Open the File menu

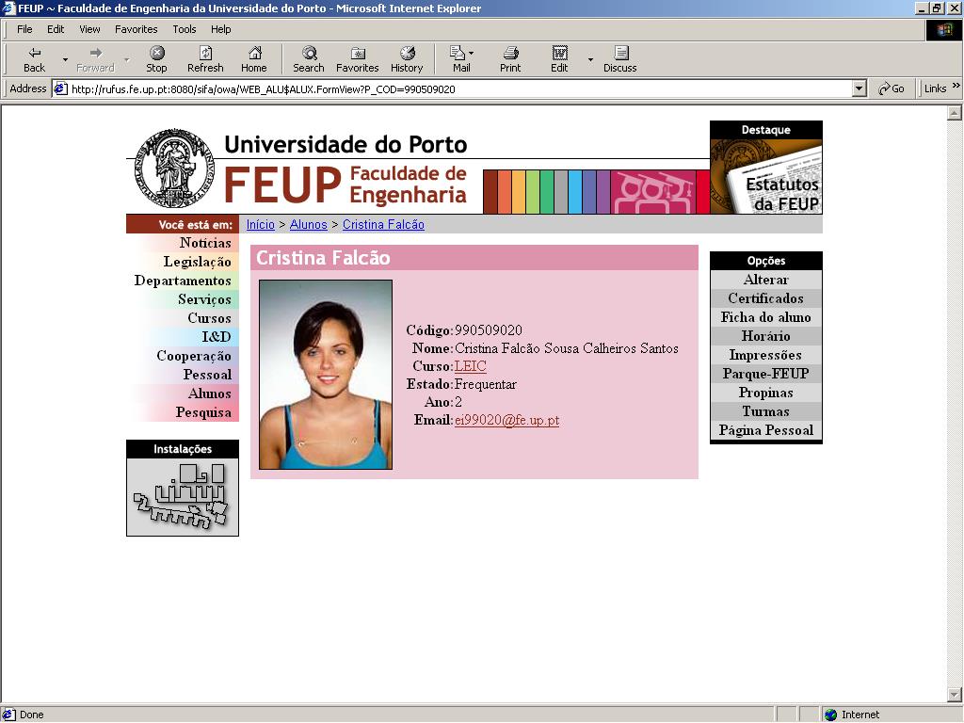(24, 29)
